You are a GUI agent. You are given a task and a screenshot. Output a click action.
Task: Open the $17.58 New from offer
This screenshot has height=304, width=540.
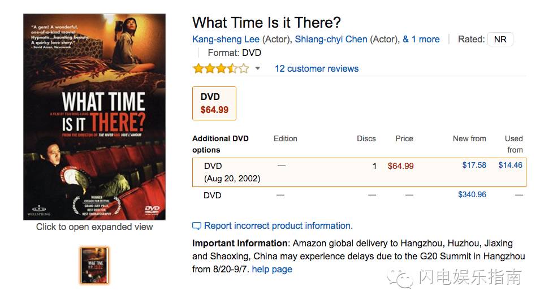click(x=474, y=166)
